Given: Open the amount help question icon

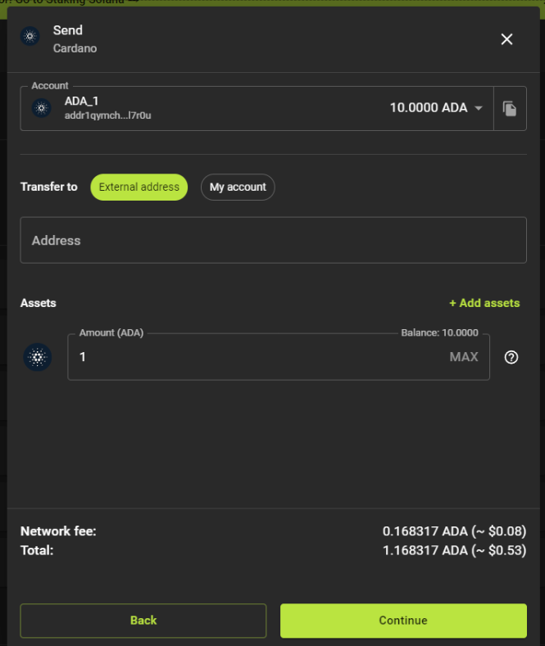Looking at the screenshot, I should (511, 357).
